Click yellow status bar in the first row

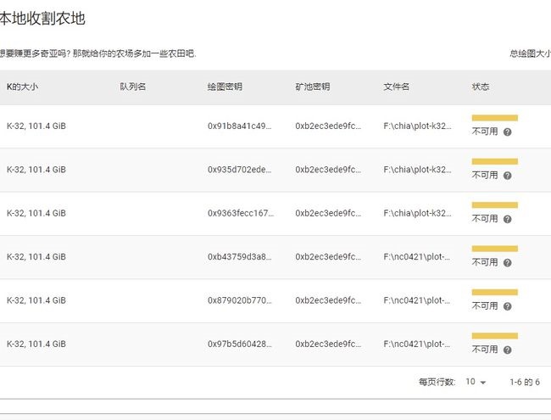[494, 118]
